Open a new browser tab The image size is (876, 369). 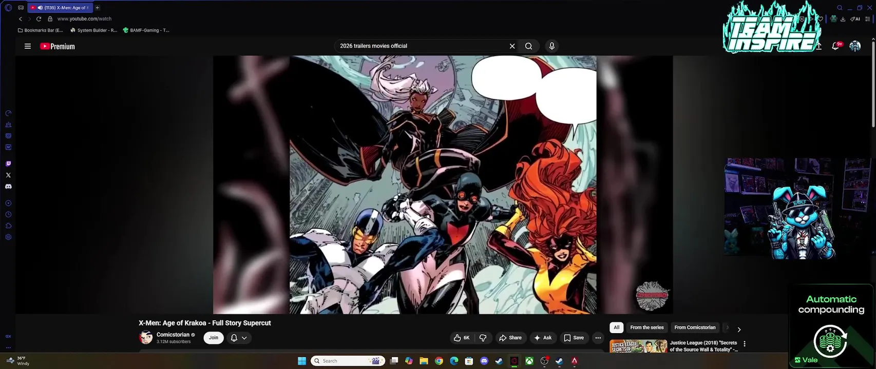[x=97, y=8]
